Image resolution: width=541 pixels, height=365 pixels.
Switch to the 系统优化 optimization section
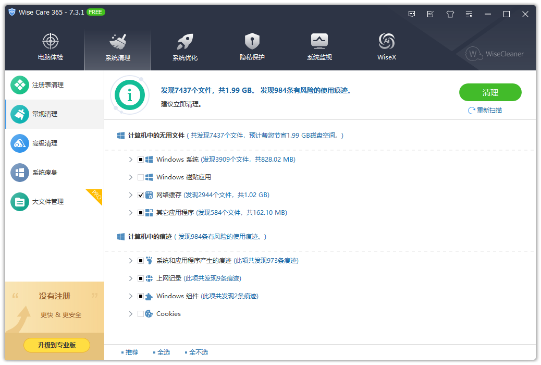(185, 46)
